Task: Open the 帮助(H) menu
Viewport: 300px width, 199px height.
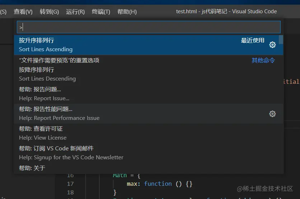Action: pos(127,12)
